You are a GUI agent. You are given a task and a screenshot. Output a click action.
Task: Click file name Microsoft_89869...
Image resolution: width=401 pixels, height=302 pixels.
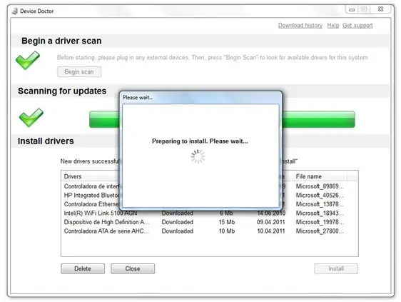(320, 186)
